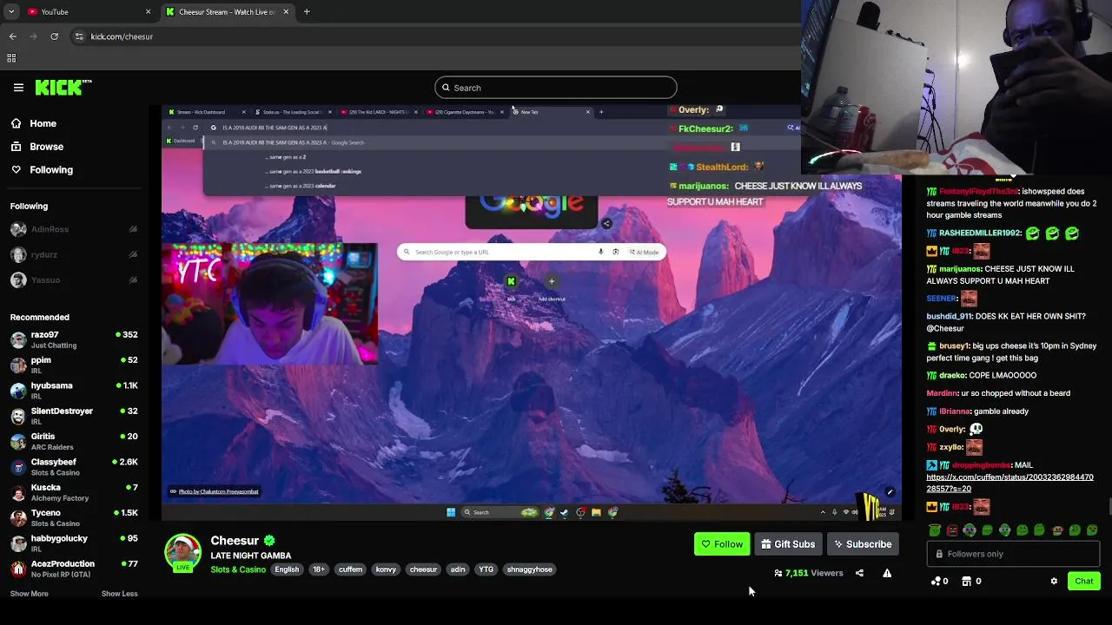Open the tab search dropdown arrow

pos(11,12)
